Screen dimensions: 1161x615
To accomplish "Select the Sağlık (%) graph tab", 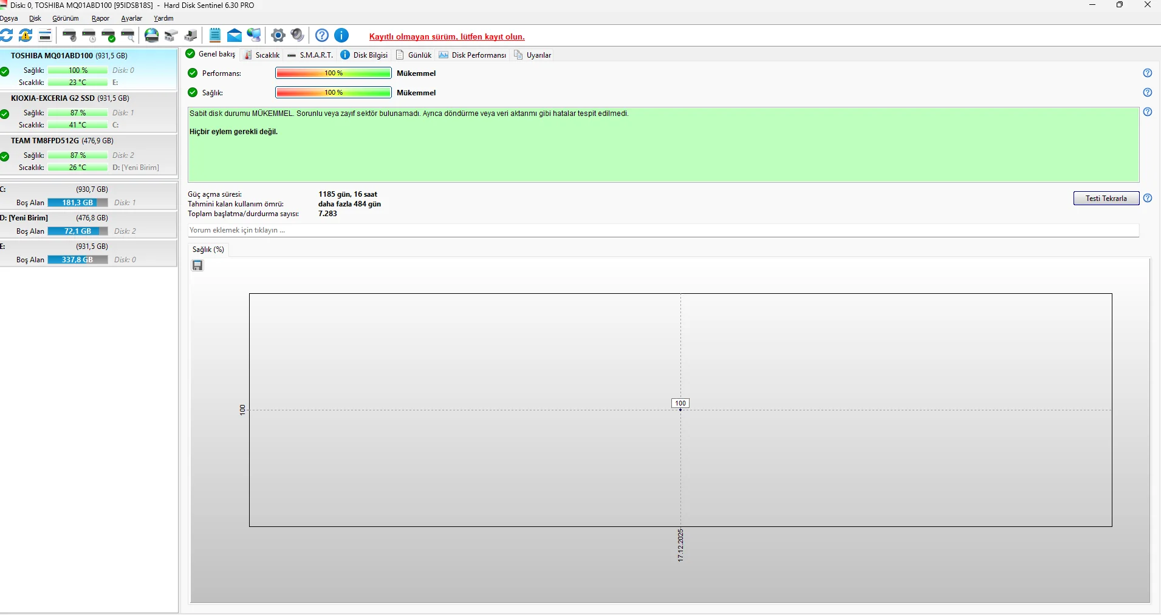I will pyautogui.click(x=208, y=250).
